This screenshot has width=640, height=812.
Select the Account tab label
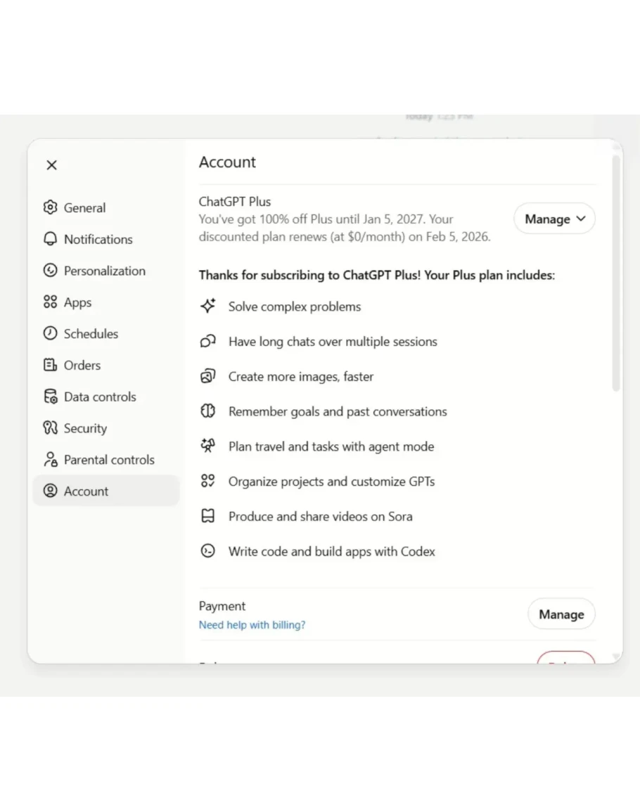pos(86,491)
